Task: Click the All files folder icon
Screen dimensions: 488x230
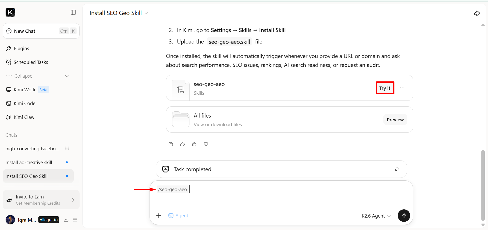Action: 181,119
